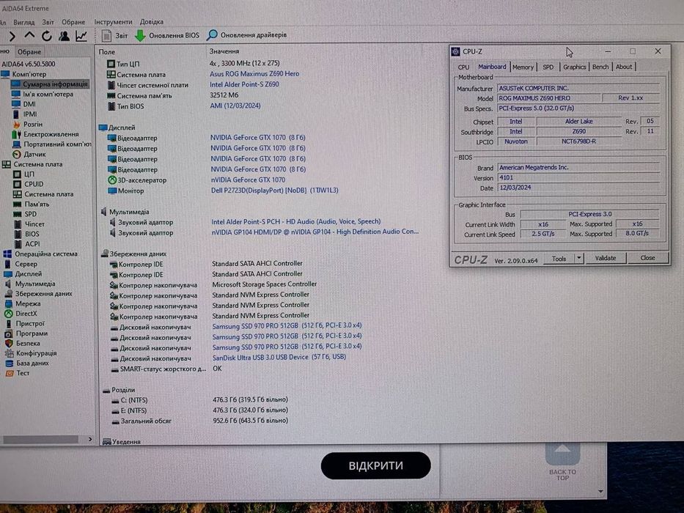
Task: Click the Звіт report toolbar button
Action: (114, 35)
